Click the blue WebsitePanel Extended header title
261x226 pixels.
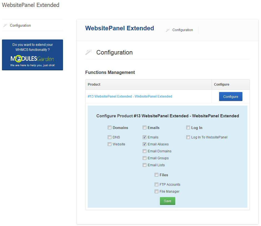119,28
